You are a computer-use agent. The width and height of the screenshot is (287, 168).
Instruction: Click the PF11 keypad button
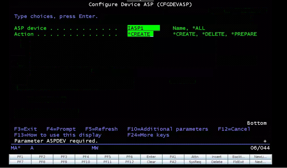tap(108, 162)
